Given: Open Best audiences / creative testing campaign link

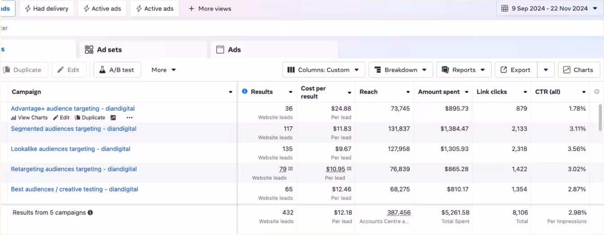Looking at the screenshot, I should pos(75,189).
